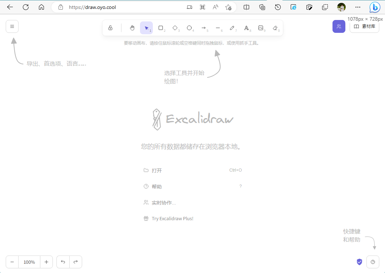Image resolution: width=385 pixels, height=273 pixels.
Task: Toggle the keep-selected-tool lock
Action: (x=111, y=28)
